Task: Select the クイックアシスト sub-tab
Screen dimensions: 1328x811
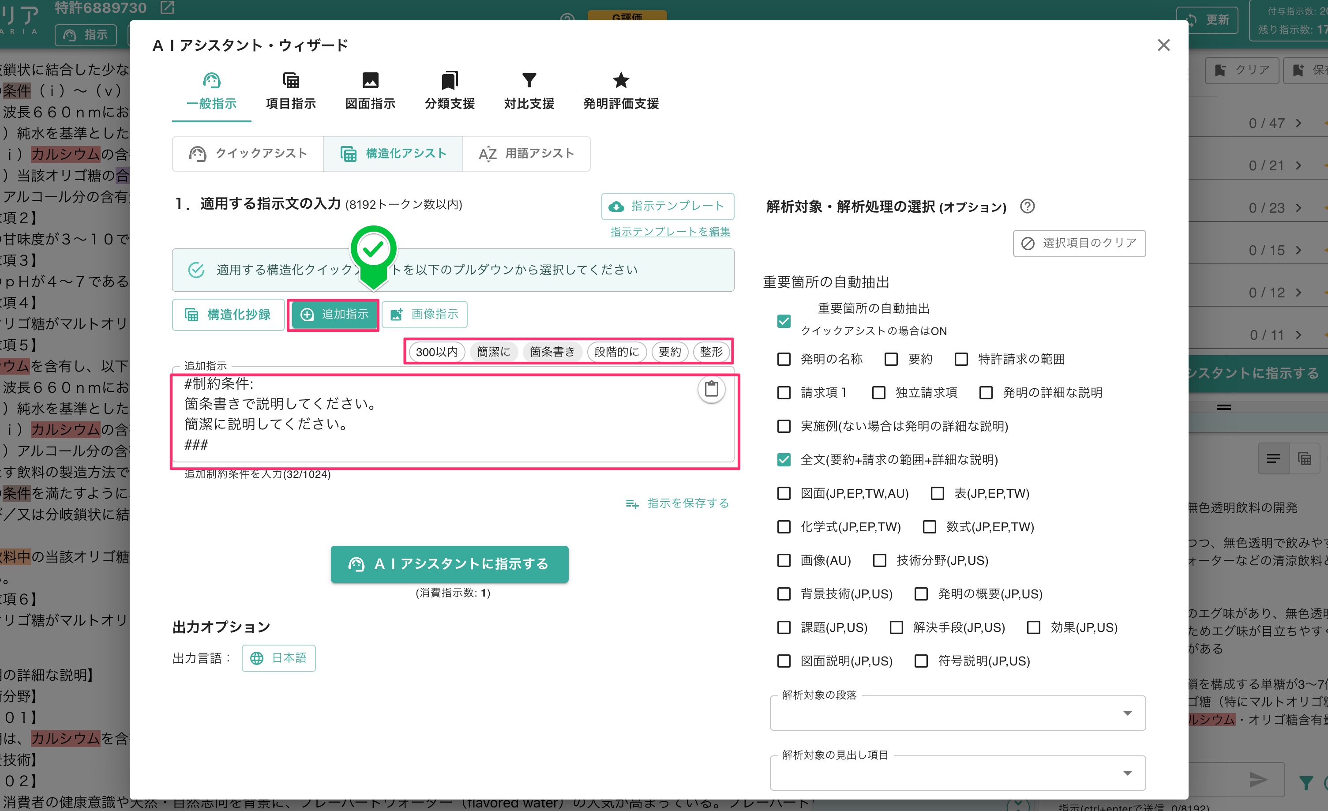Action: pos(248,154)
